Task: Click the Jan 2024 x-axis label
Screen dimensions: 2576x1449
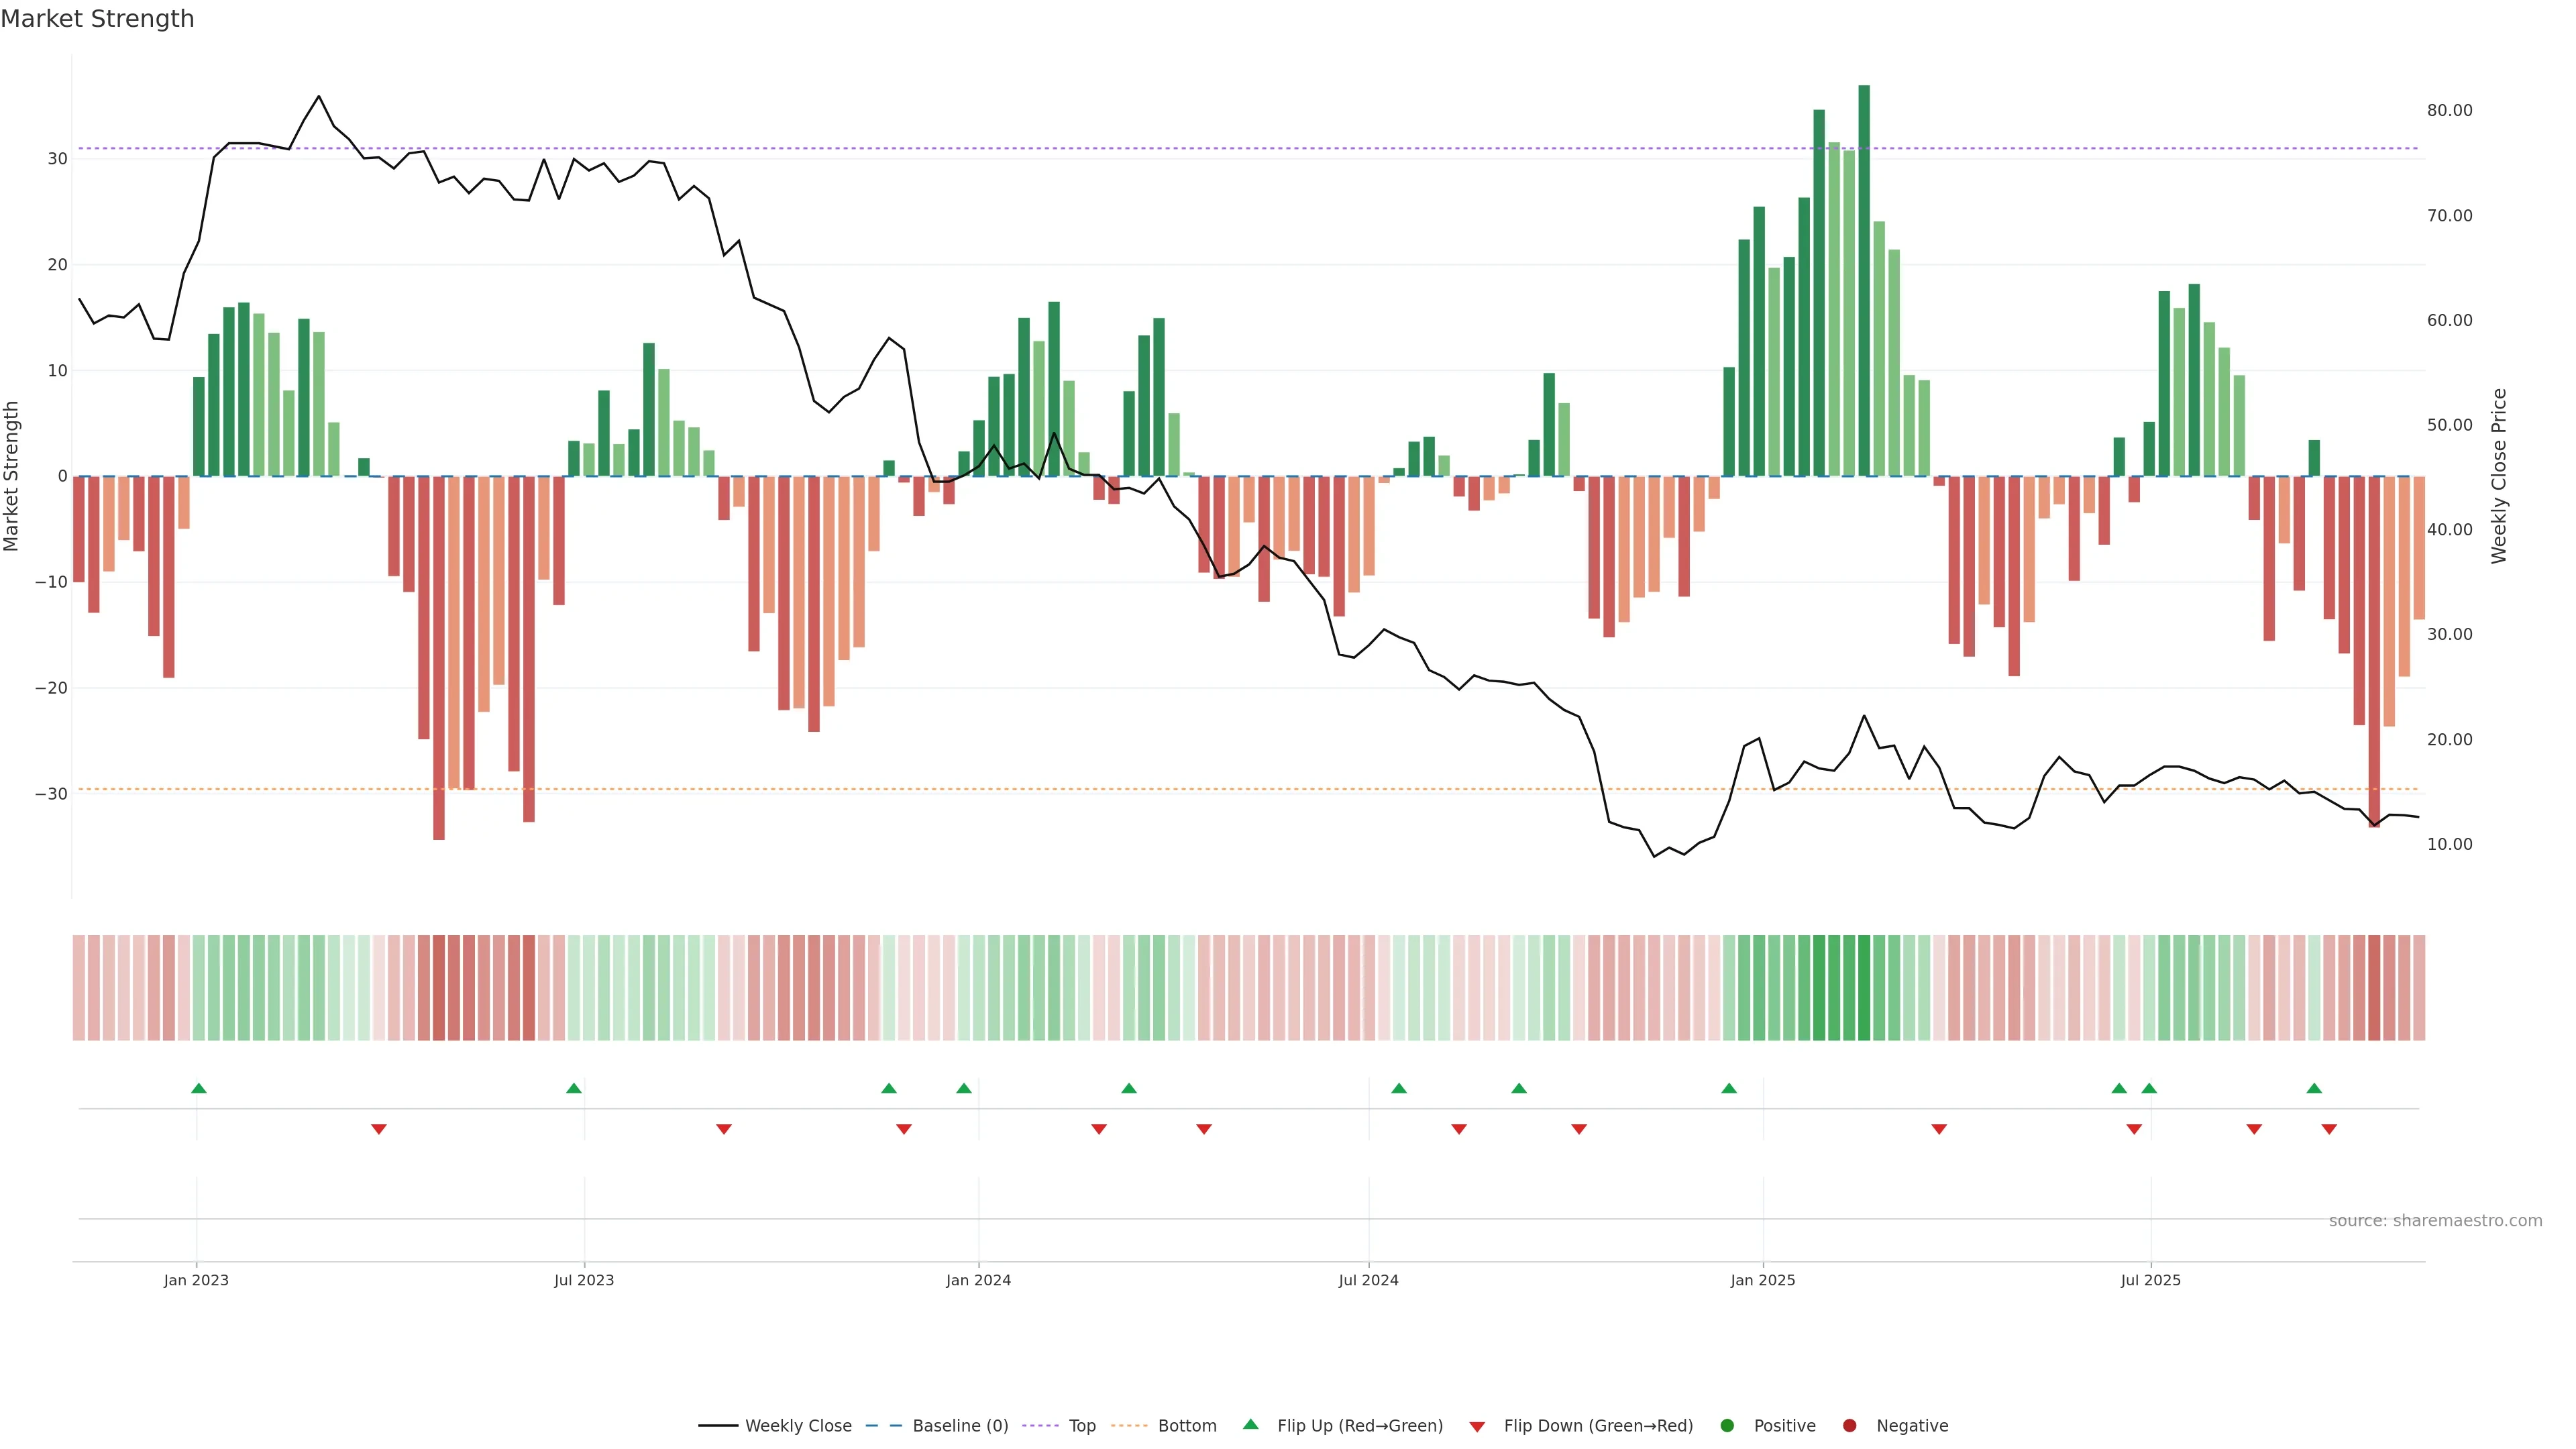Action: [978, 1280]
